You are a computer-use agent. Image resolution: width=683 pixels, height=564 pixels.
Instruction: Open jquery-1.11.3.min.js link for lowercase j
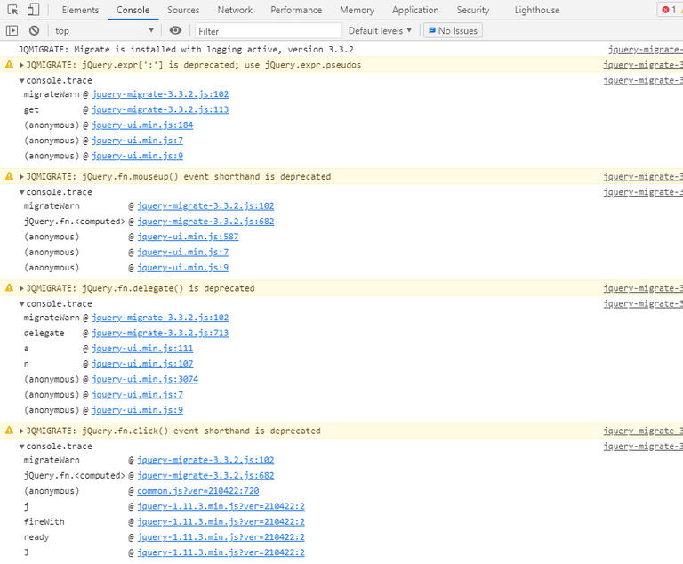pos(221,506)
